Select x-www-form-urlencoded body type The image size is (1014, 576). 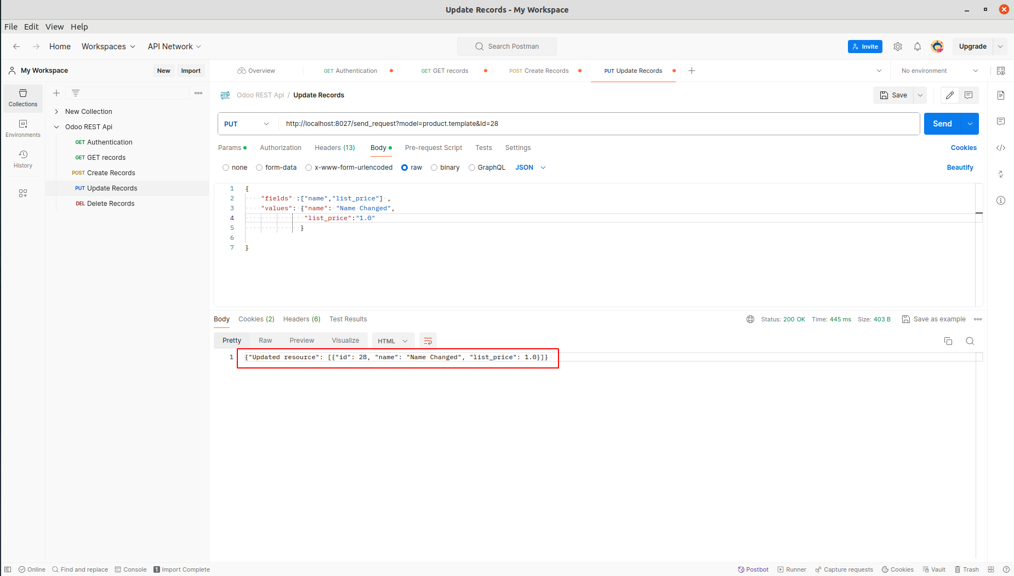(349, 168)
